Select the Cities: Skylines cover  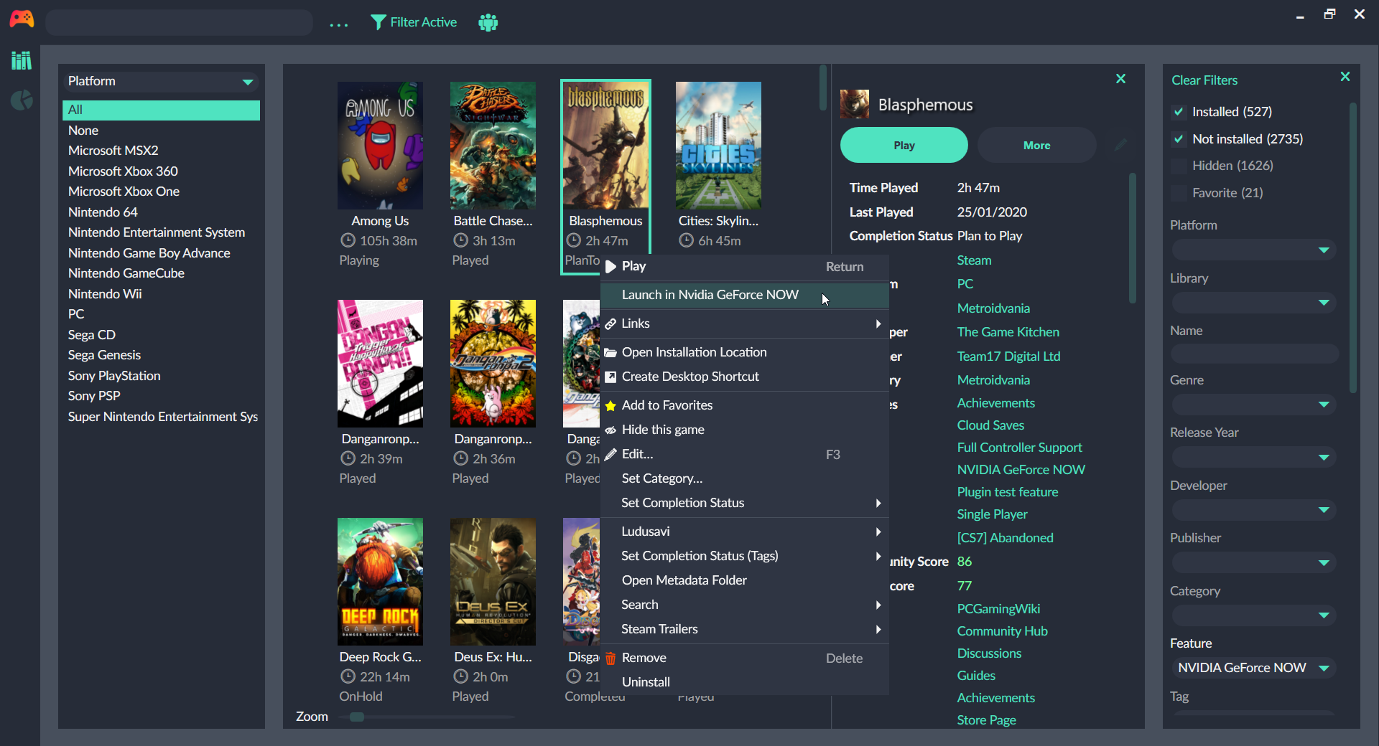718,146
